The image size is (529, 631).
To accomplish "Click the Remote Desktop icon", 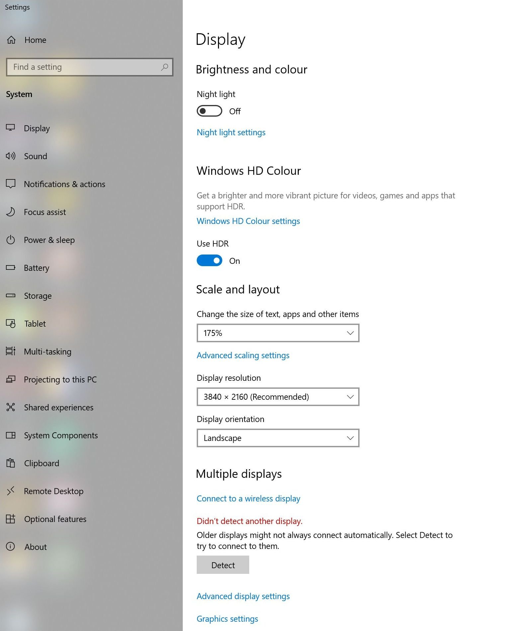I will click(x=11, y=491).
